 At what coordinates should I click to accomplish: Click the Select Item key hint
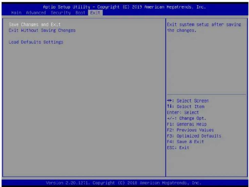(x=186, y=106)
